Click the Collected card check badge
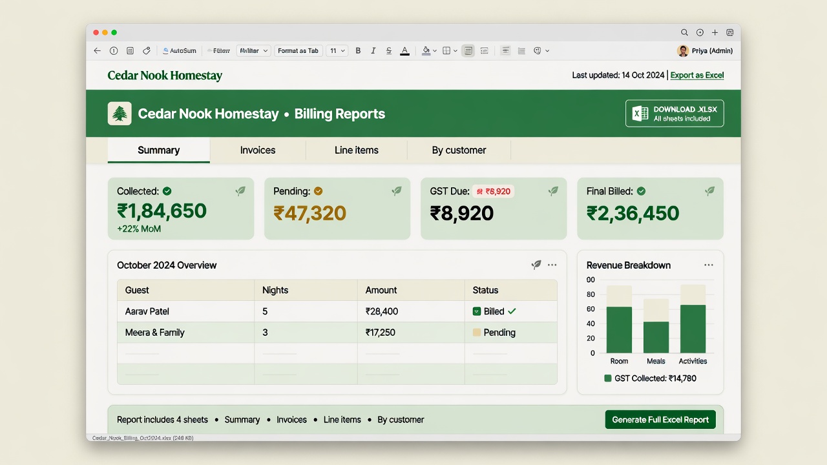Image resolution: width=827 pixels, height=465 pixels. 167,191
